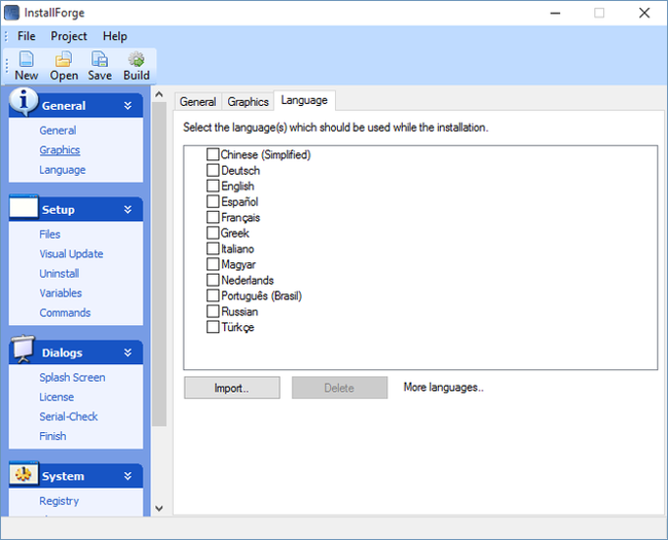Open the File menu
This screenshot has height=540, width=668.
[27, 36]
